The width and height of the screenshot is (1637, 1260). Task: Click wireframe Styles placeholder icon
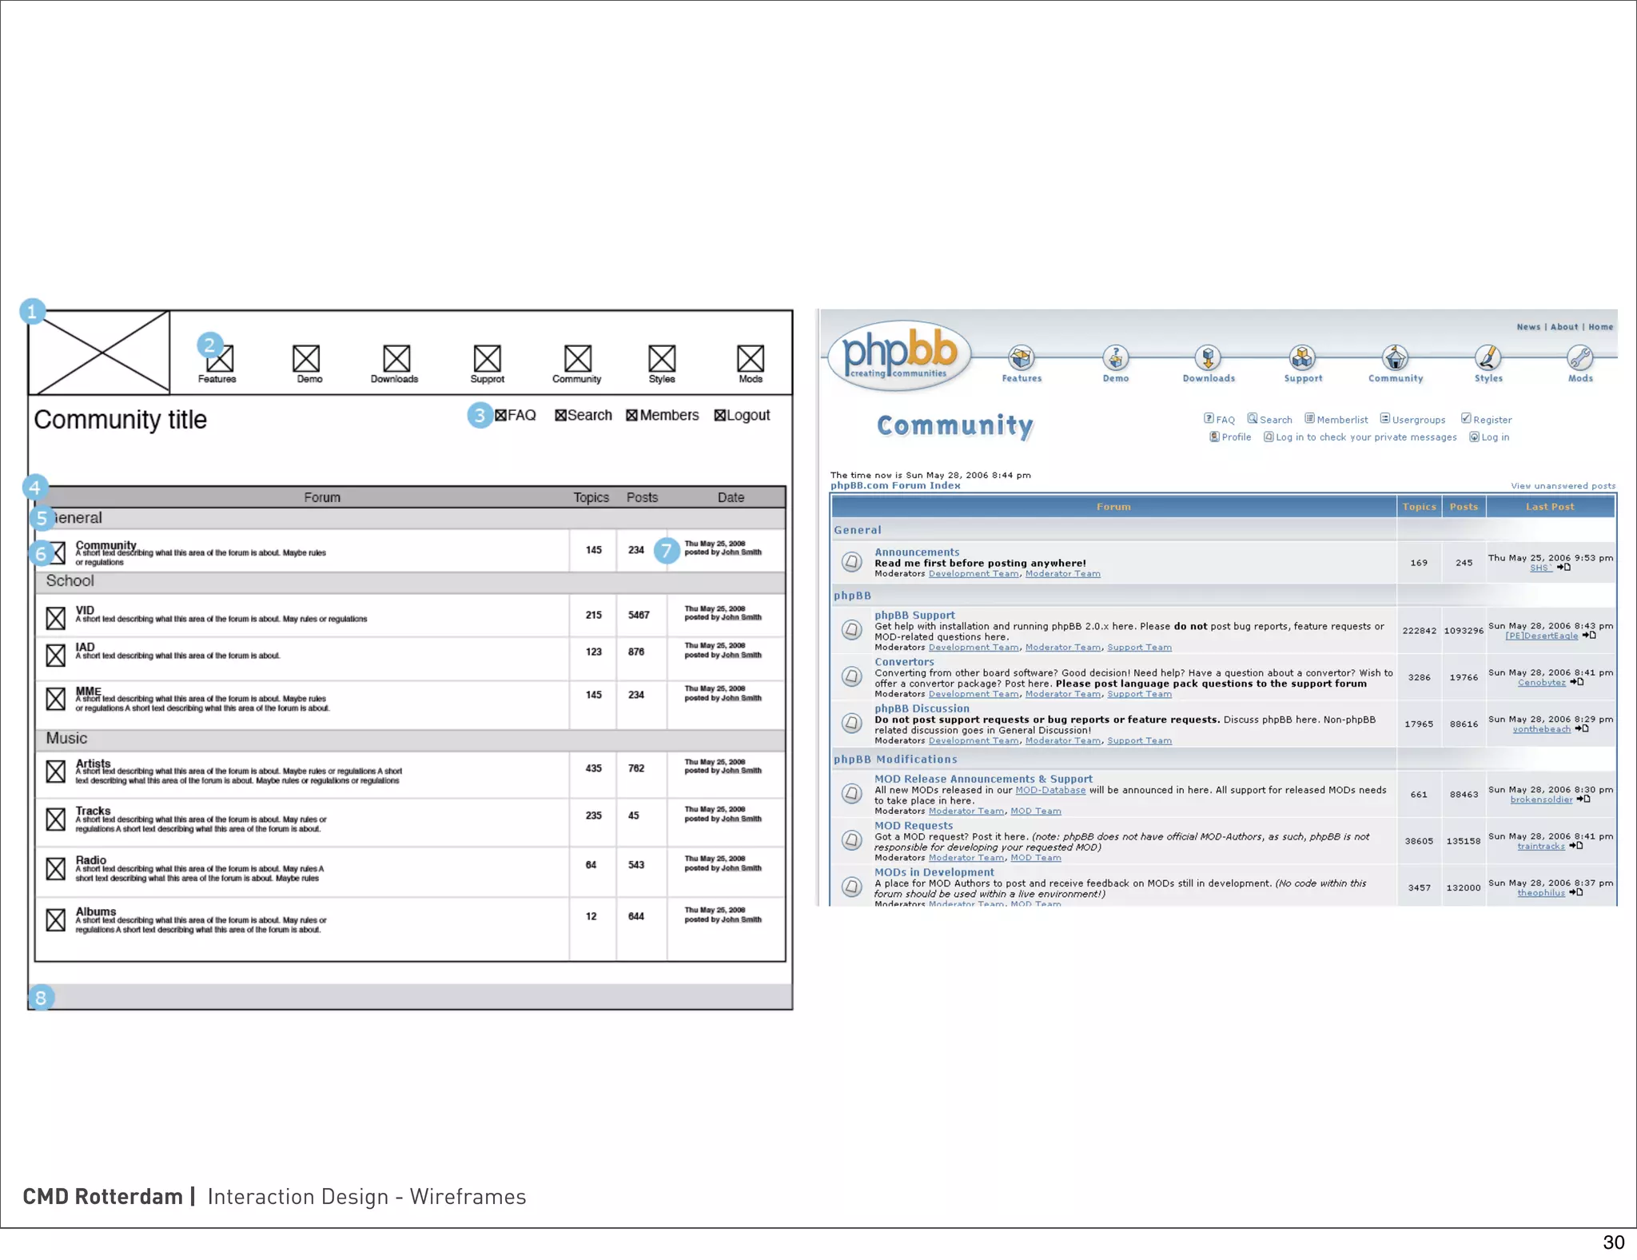coord(662,358)
